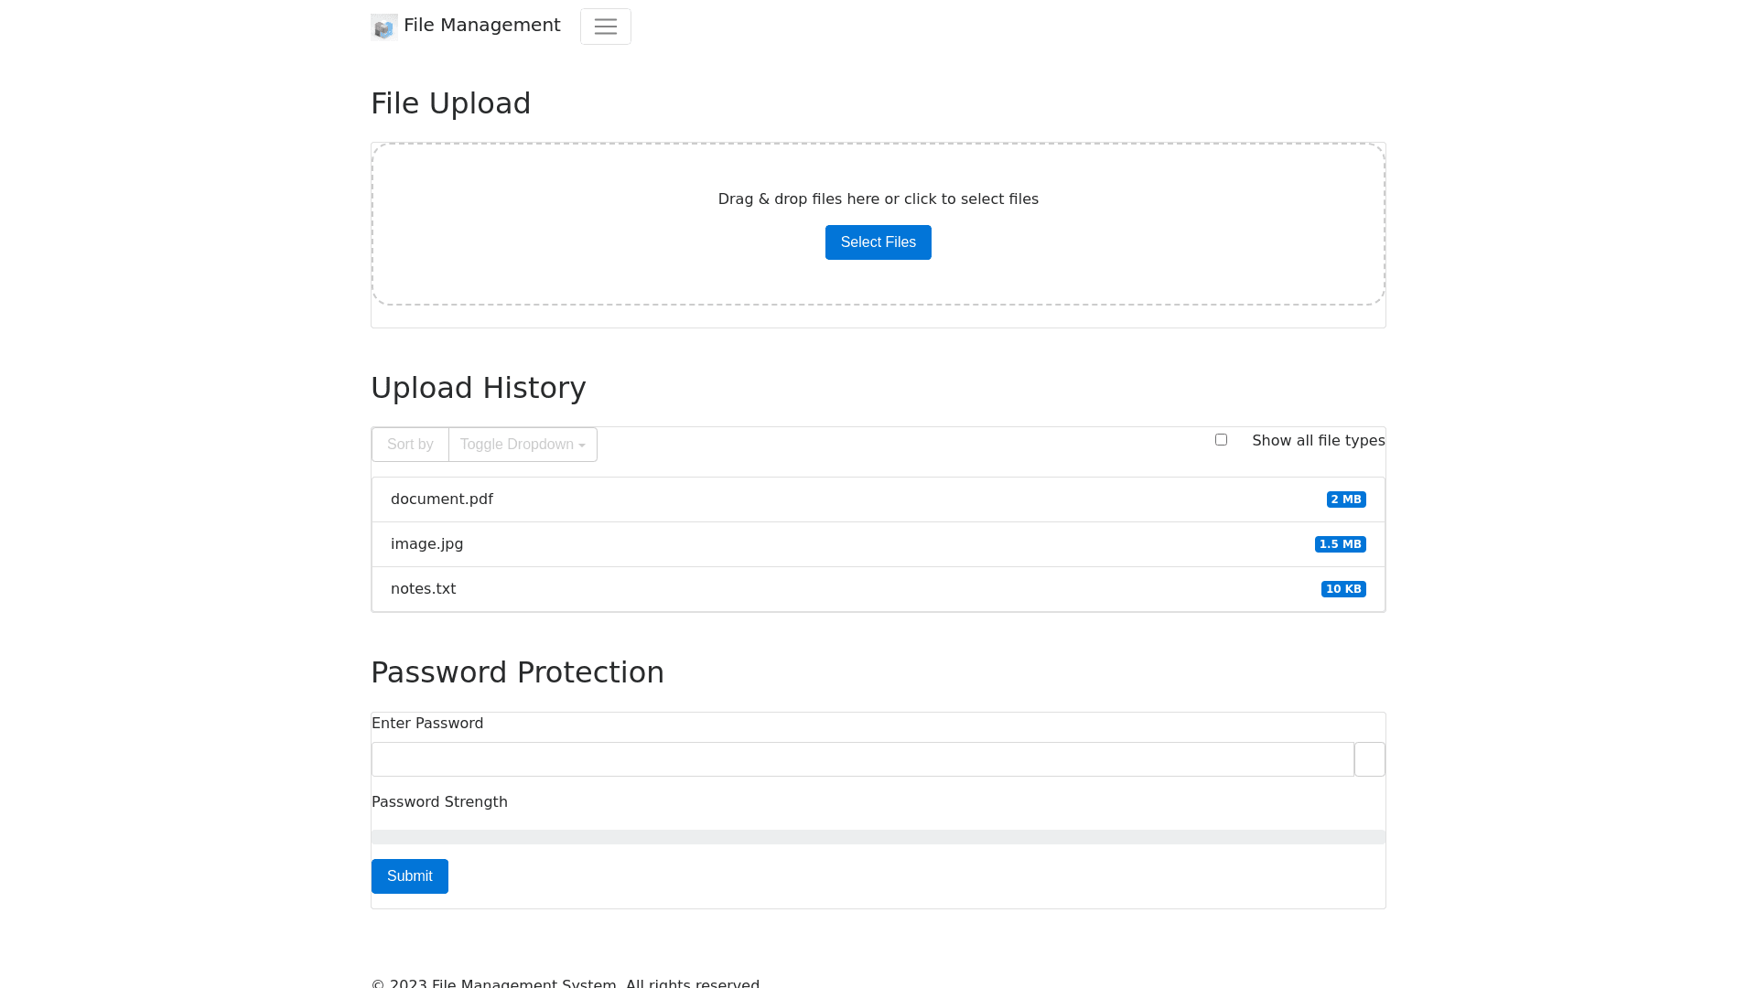
Task: Click the 10 KB size badge
Action: tap(1342, 589)
